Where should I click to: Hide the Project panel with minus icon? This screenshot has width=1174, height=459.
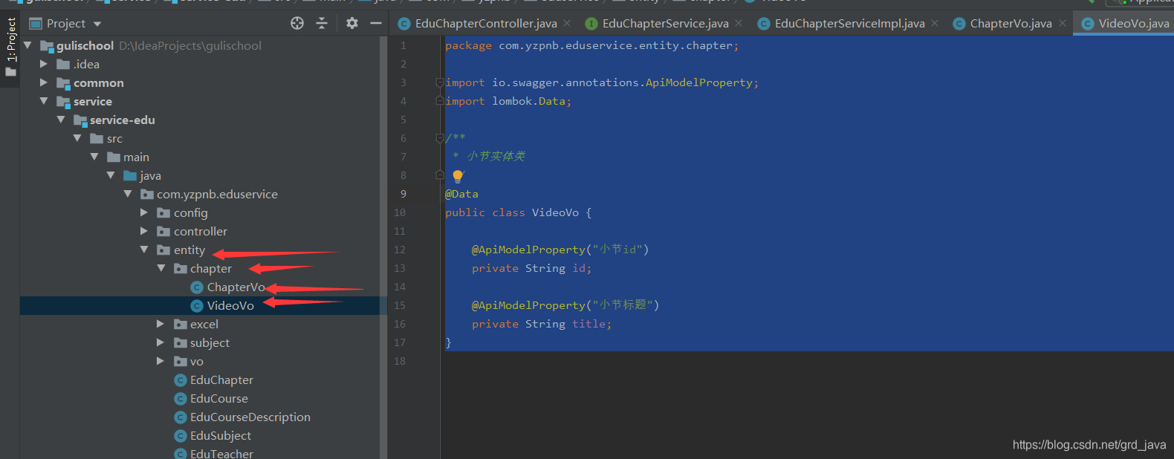[376, 23]
